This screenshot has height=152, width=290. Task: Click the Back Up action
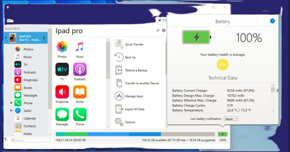125,57
